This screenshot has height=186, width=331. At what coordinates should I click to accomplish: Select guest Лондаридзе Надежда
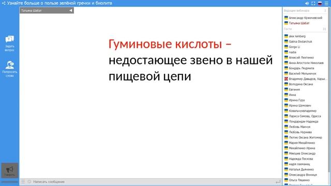[x=304, y=121]
